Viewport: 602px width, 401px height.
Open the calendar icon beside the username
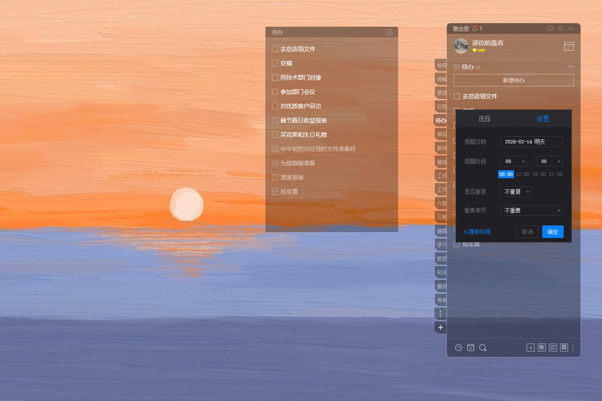tap(569, 46)
